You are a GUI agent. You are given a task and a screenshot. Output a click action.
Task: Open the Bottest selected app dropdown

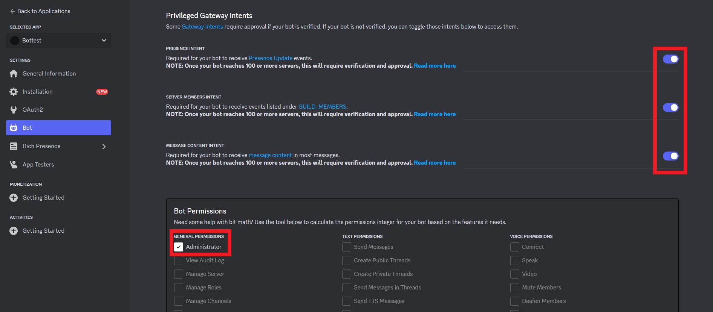(58, 41)
